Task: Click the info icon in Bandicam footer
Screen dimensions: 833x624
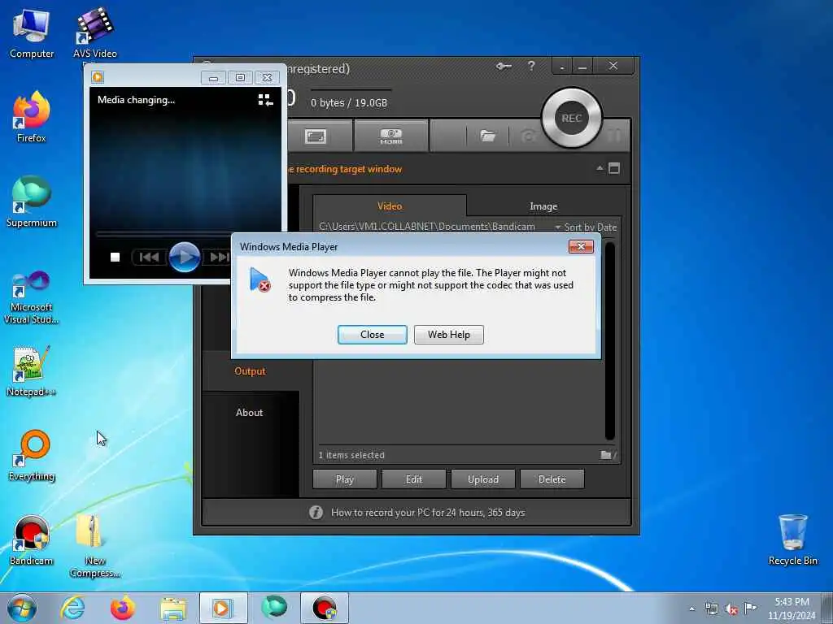Action: 316,512
